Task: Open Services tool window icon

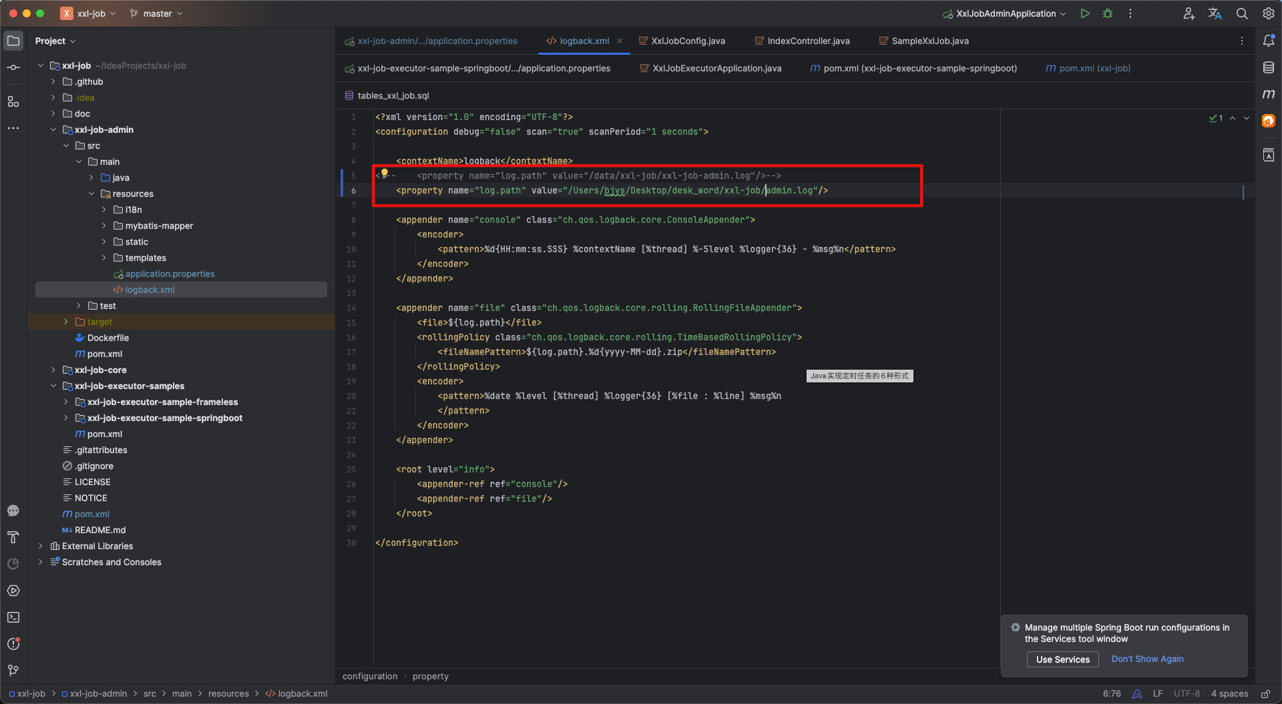Action: (13, 591)
